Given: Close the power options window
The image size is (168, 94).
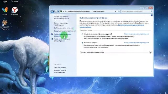Looking at the screenshot, I should [x=151, y=8].
